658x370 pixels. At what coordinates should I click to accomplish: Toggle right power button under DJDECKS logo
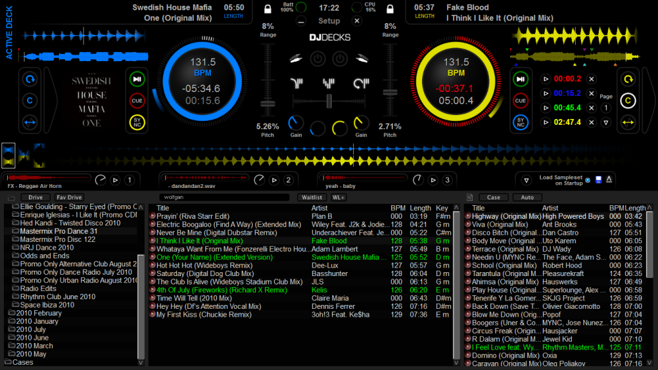pos(340,59)
